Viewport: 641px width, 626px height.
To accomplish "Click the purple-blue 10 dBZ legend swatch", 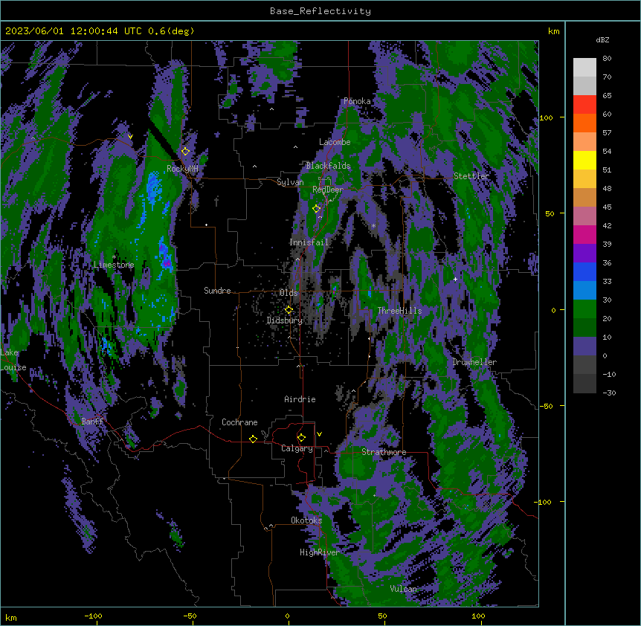I will 584,346.
